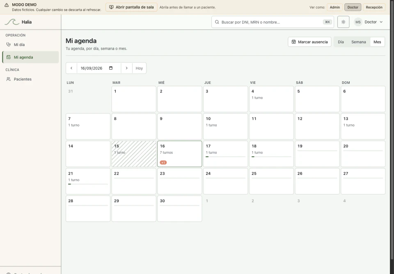Click the 'DOM' column header
This screenshot has height=274, width=394.
pos(346,83)
